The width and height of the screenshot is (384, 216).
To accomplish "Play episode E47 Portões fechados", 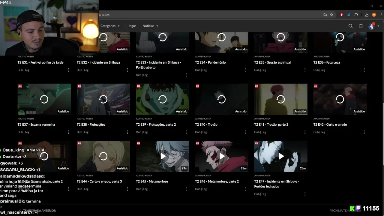I will pos(280,156).
